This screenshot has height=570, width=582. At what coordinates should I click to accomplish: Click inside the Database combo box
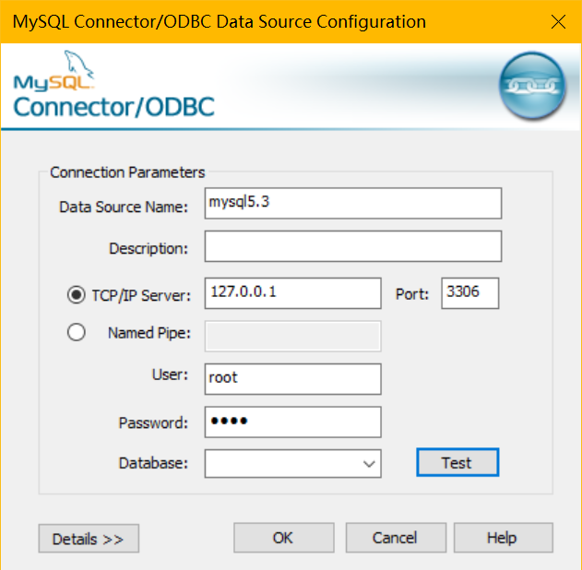click(x=281, y=463)
